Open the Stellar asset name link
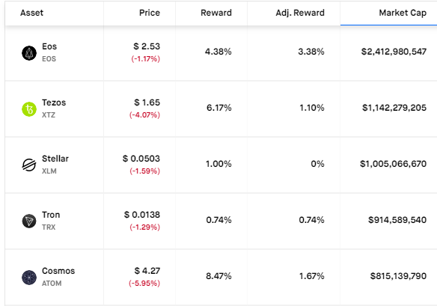437x306 pixels. click(x=55, y=159)
